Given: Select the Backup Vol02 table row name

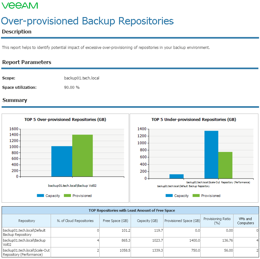Looking at the screenshot, I should pyautogui.click(x=24, y=242).
